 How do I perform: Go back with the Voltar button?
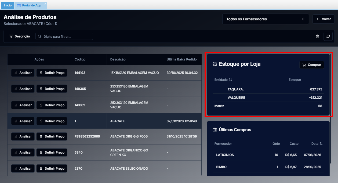click(x=324, y=19)
